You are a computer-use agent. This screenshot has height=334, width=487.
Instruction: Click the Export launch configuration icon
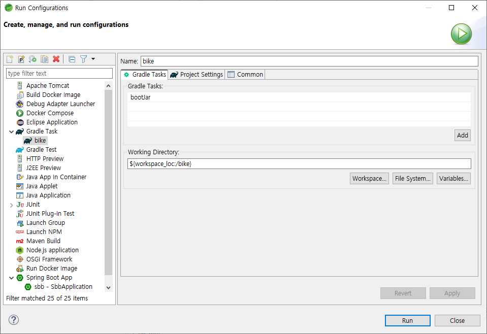pos(33,59)
